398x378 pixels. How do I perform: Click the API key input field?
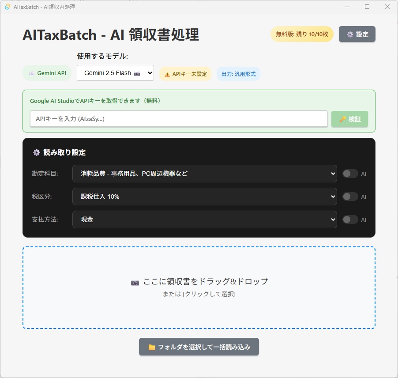178,119
